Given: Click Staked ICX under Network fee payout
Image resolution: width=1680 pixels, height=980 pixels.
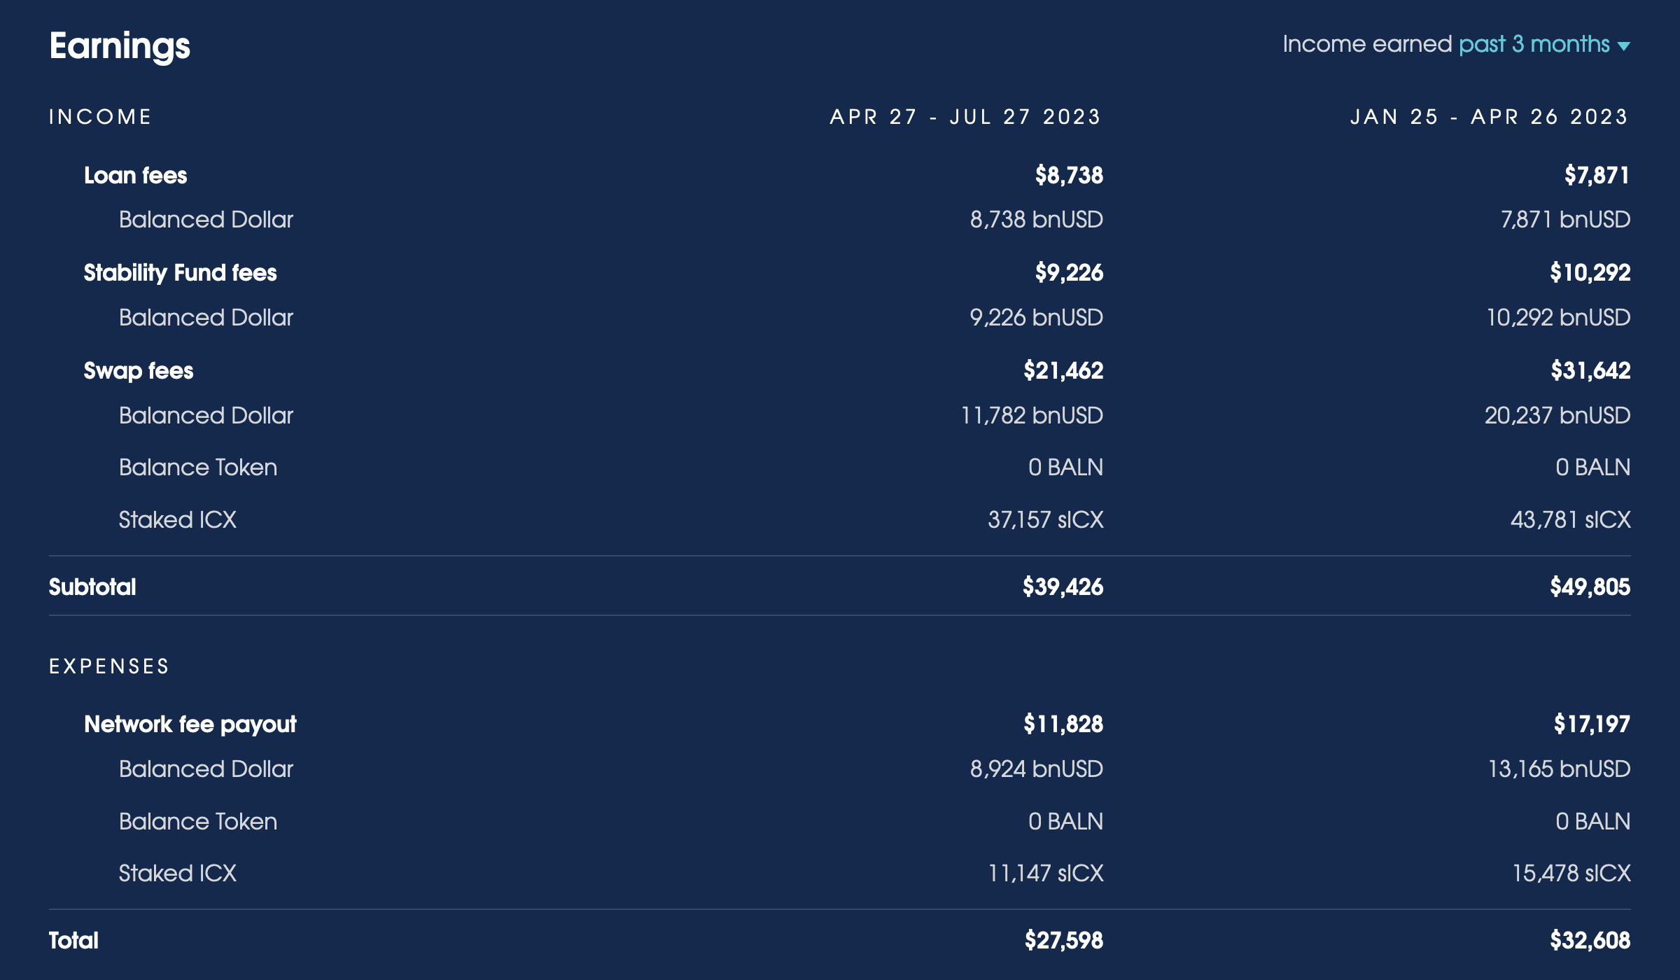Looking at the screenshot, I should point(178,874).
